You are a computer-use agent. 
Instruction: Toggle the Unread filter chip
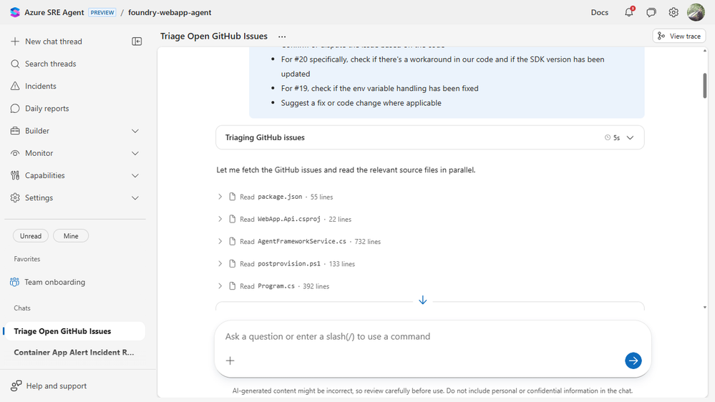pyautogui.click(x=31, y=236)
